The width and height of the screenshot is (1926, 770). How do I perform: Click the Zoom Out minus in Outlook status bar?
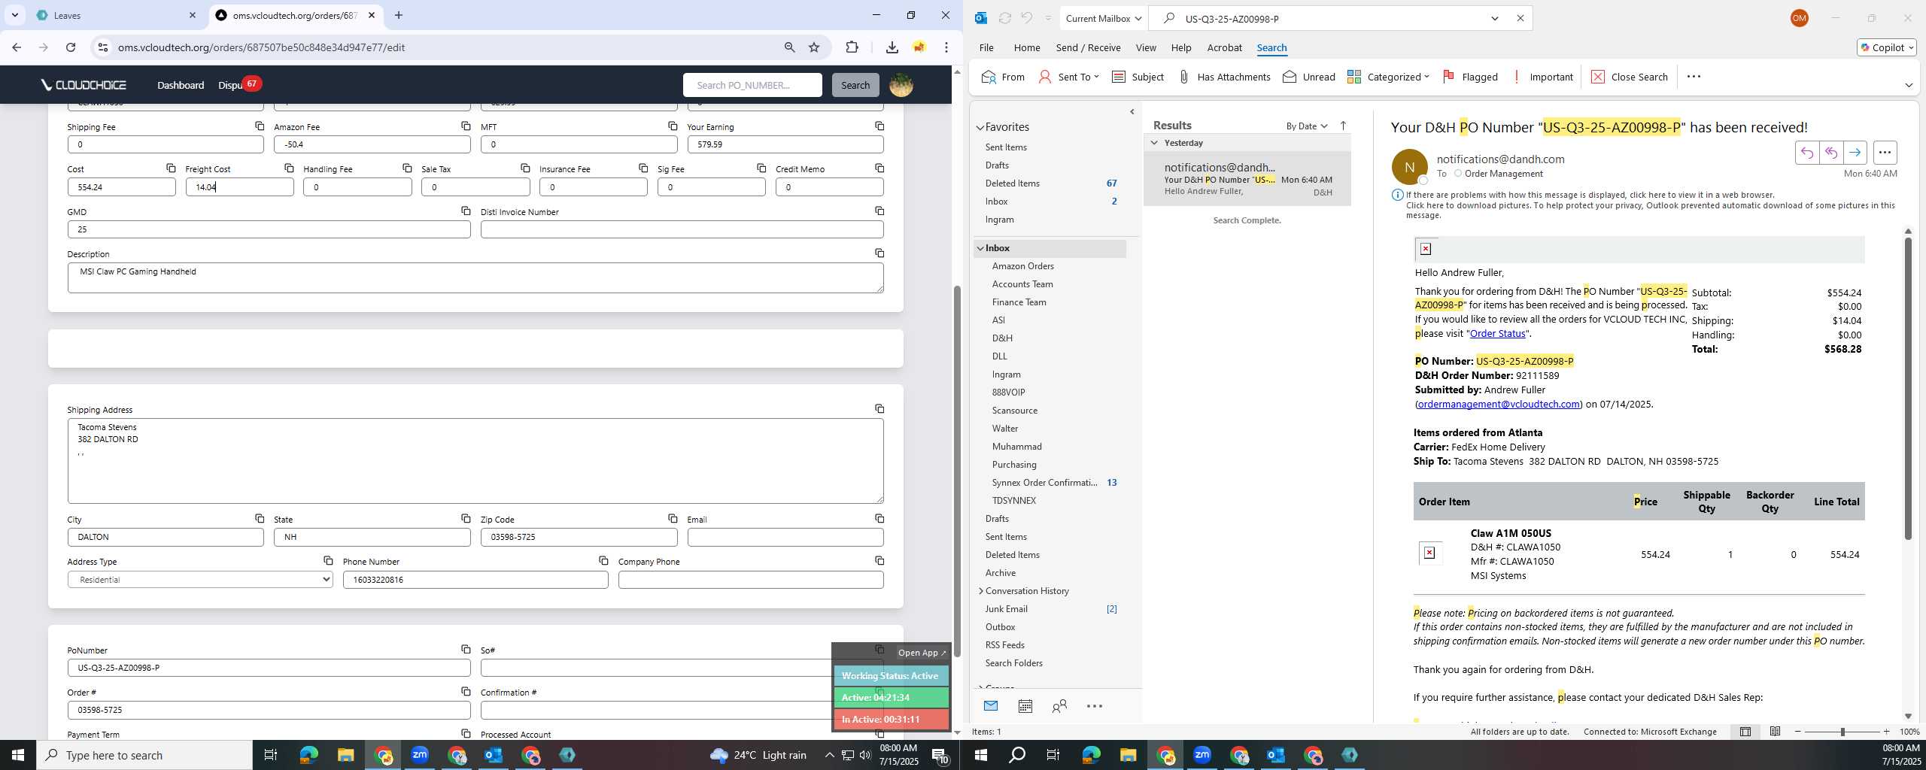coord(1798,732)
